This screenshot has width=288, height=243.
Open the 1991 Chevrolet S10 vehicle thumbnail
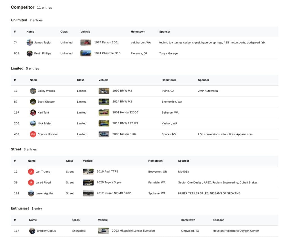coord(86,53)
